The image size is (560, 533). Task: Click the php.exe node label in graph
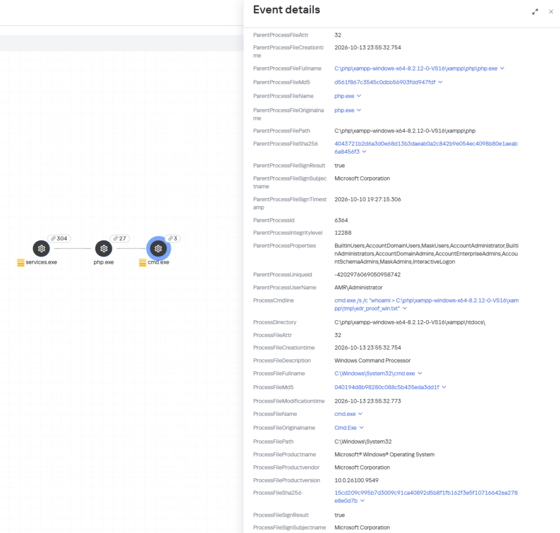103,262
